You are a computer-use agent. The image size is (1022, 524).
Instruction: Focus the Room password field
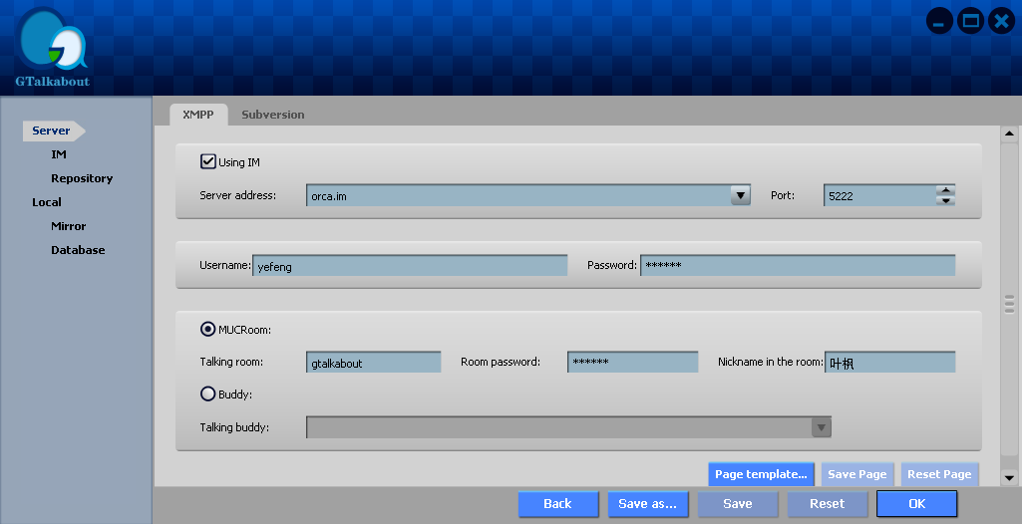(633, 363)
